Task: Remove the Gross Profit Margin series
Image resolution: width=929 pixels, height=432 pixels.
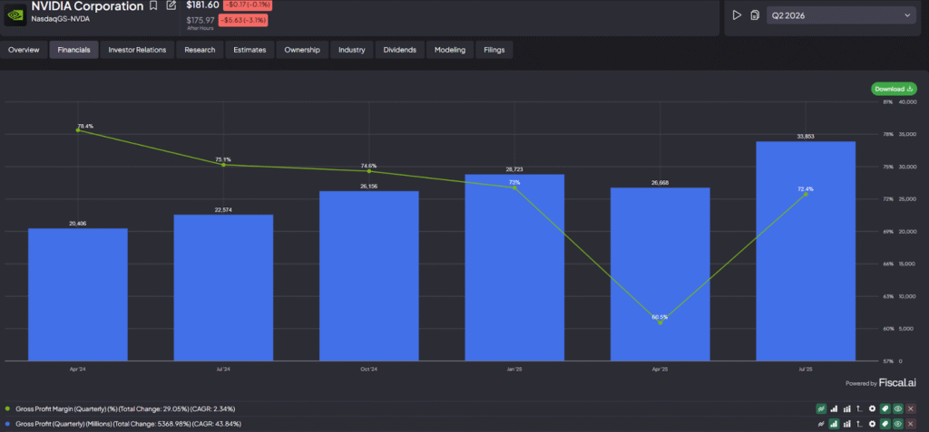Action: point(911,408)
